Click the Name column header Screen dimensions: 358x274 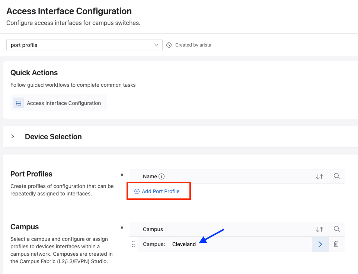point(150,177)
